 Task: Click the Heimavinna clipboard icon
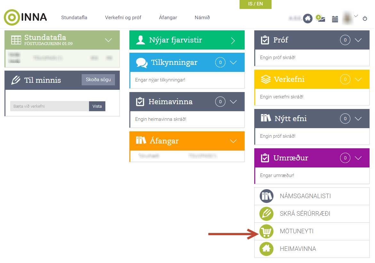click(140, 102)
